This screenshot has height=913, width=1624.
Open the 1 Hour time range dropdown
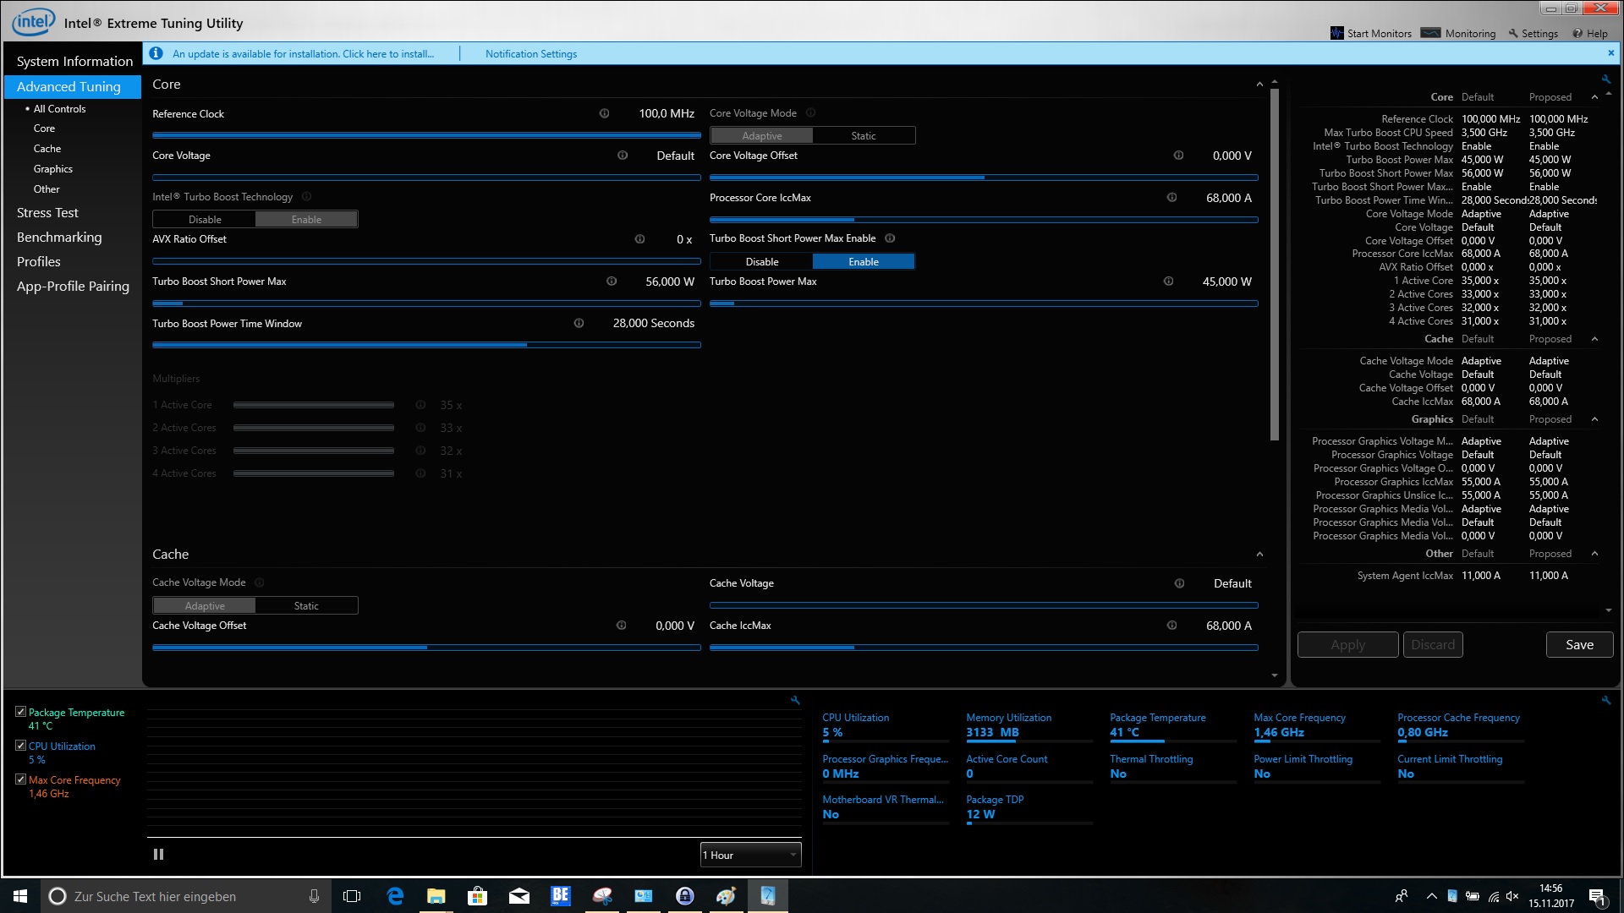(750, 855)
